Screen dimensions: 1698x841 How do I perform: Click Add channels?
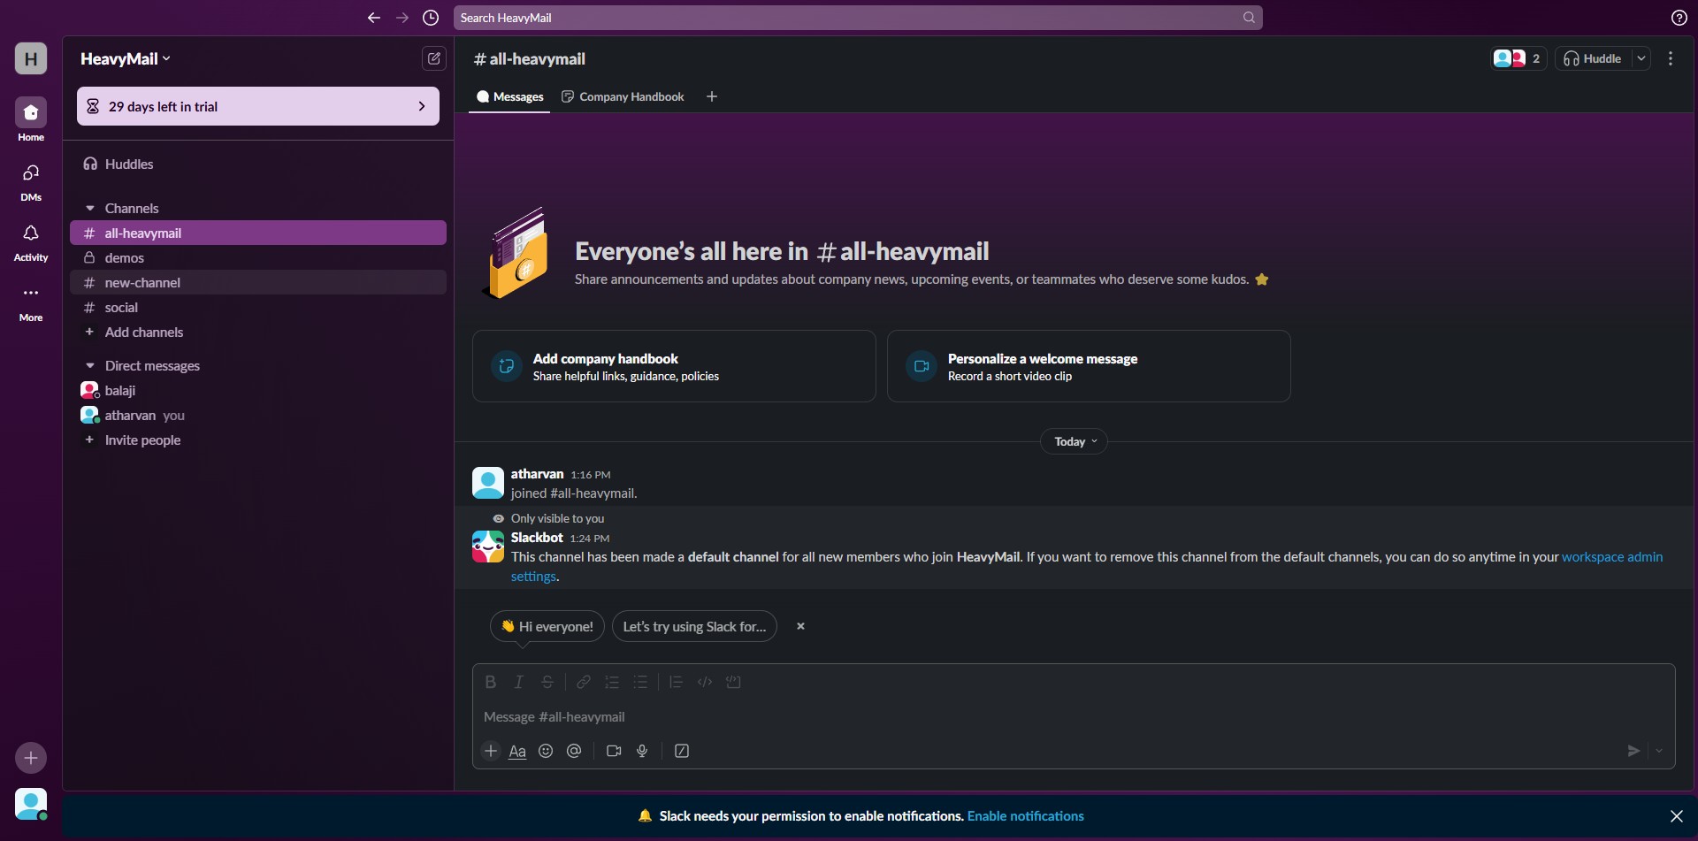pyautogui.click(x=257, y=332)
